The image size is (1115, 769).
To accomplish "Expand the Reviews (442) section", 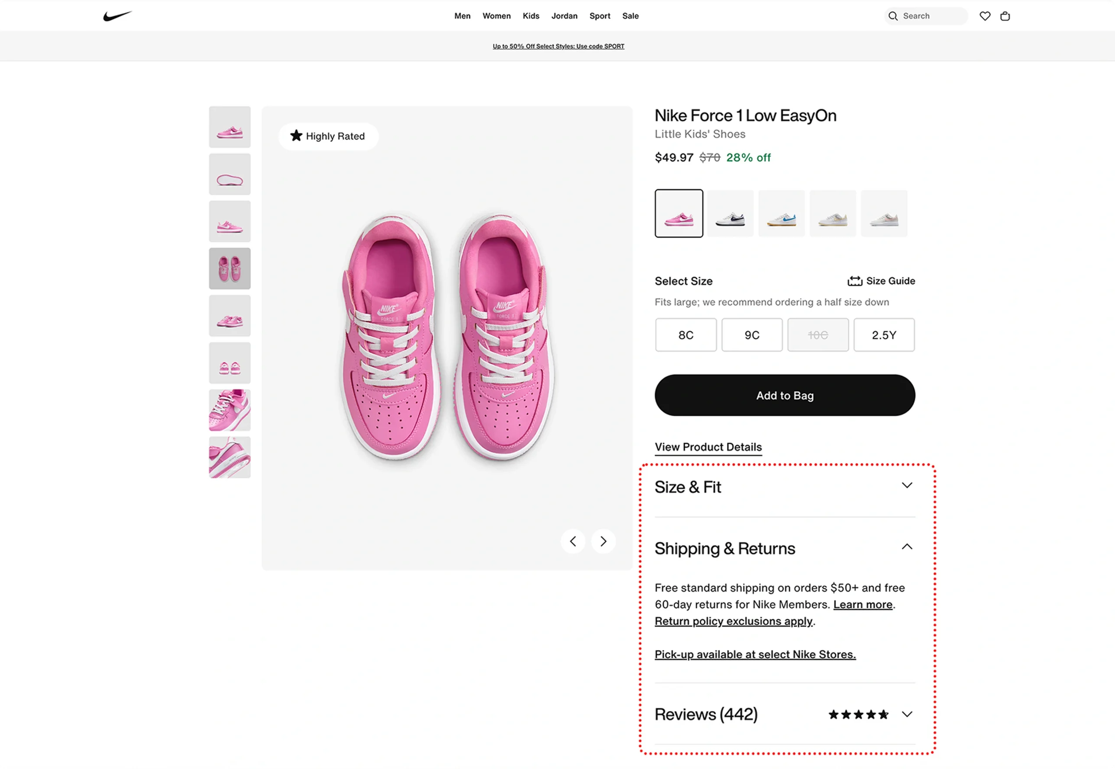I will pos(907,714).
